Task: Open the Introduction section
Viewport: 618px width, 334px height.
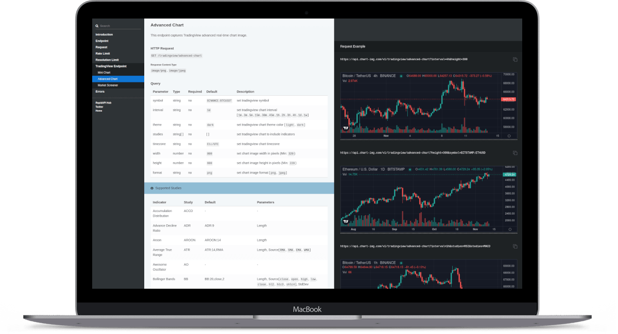Action: pos(104,34)
